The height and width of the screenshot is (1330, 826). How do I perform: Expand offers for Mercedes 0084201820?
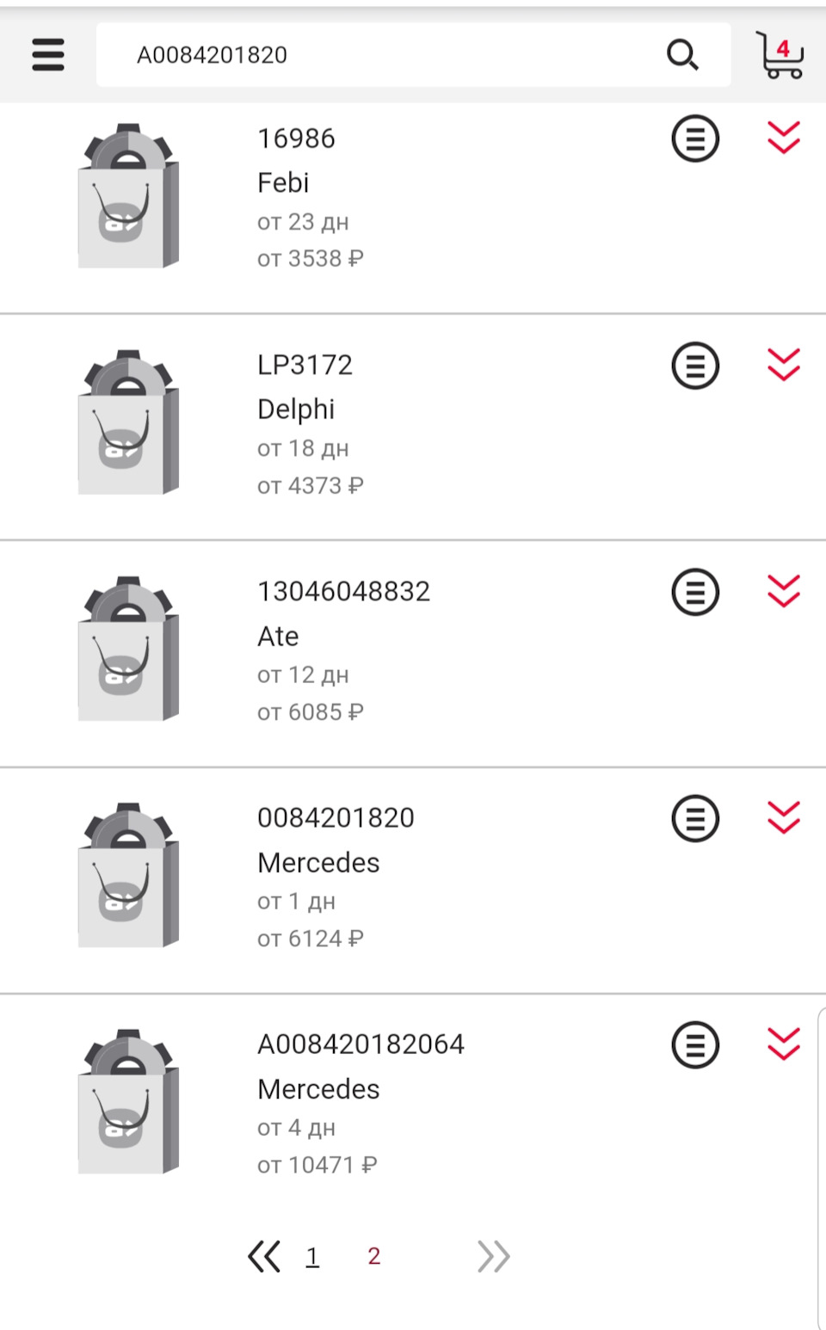pyautogui.click(x=784, y=817)
